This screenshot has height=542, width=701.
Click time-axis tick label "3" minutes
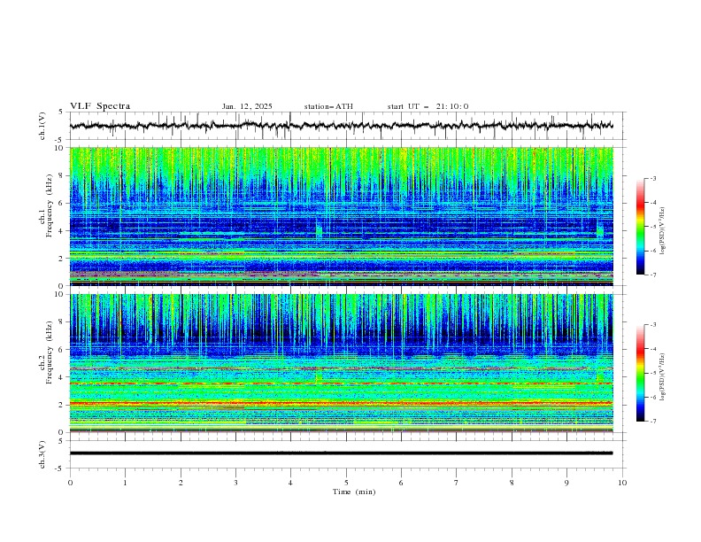tap(235, 483)
